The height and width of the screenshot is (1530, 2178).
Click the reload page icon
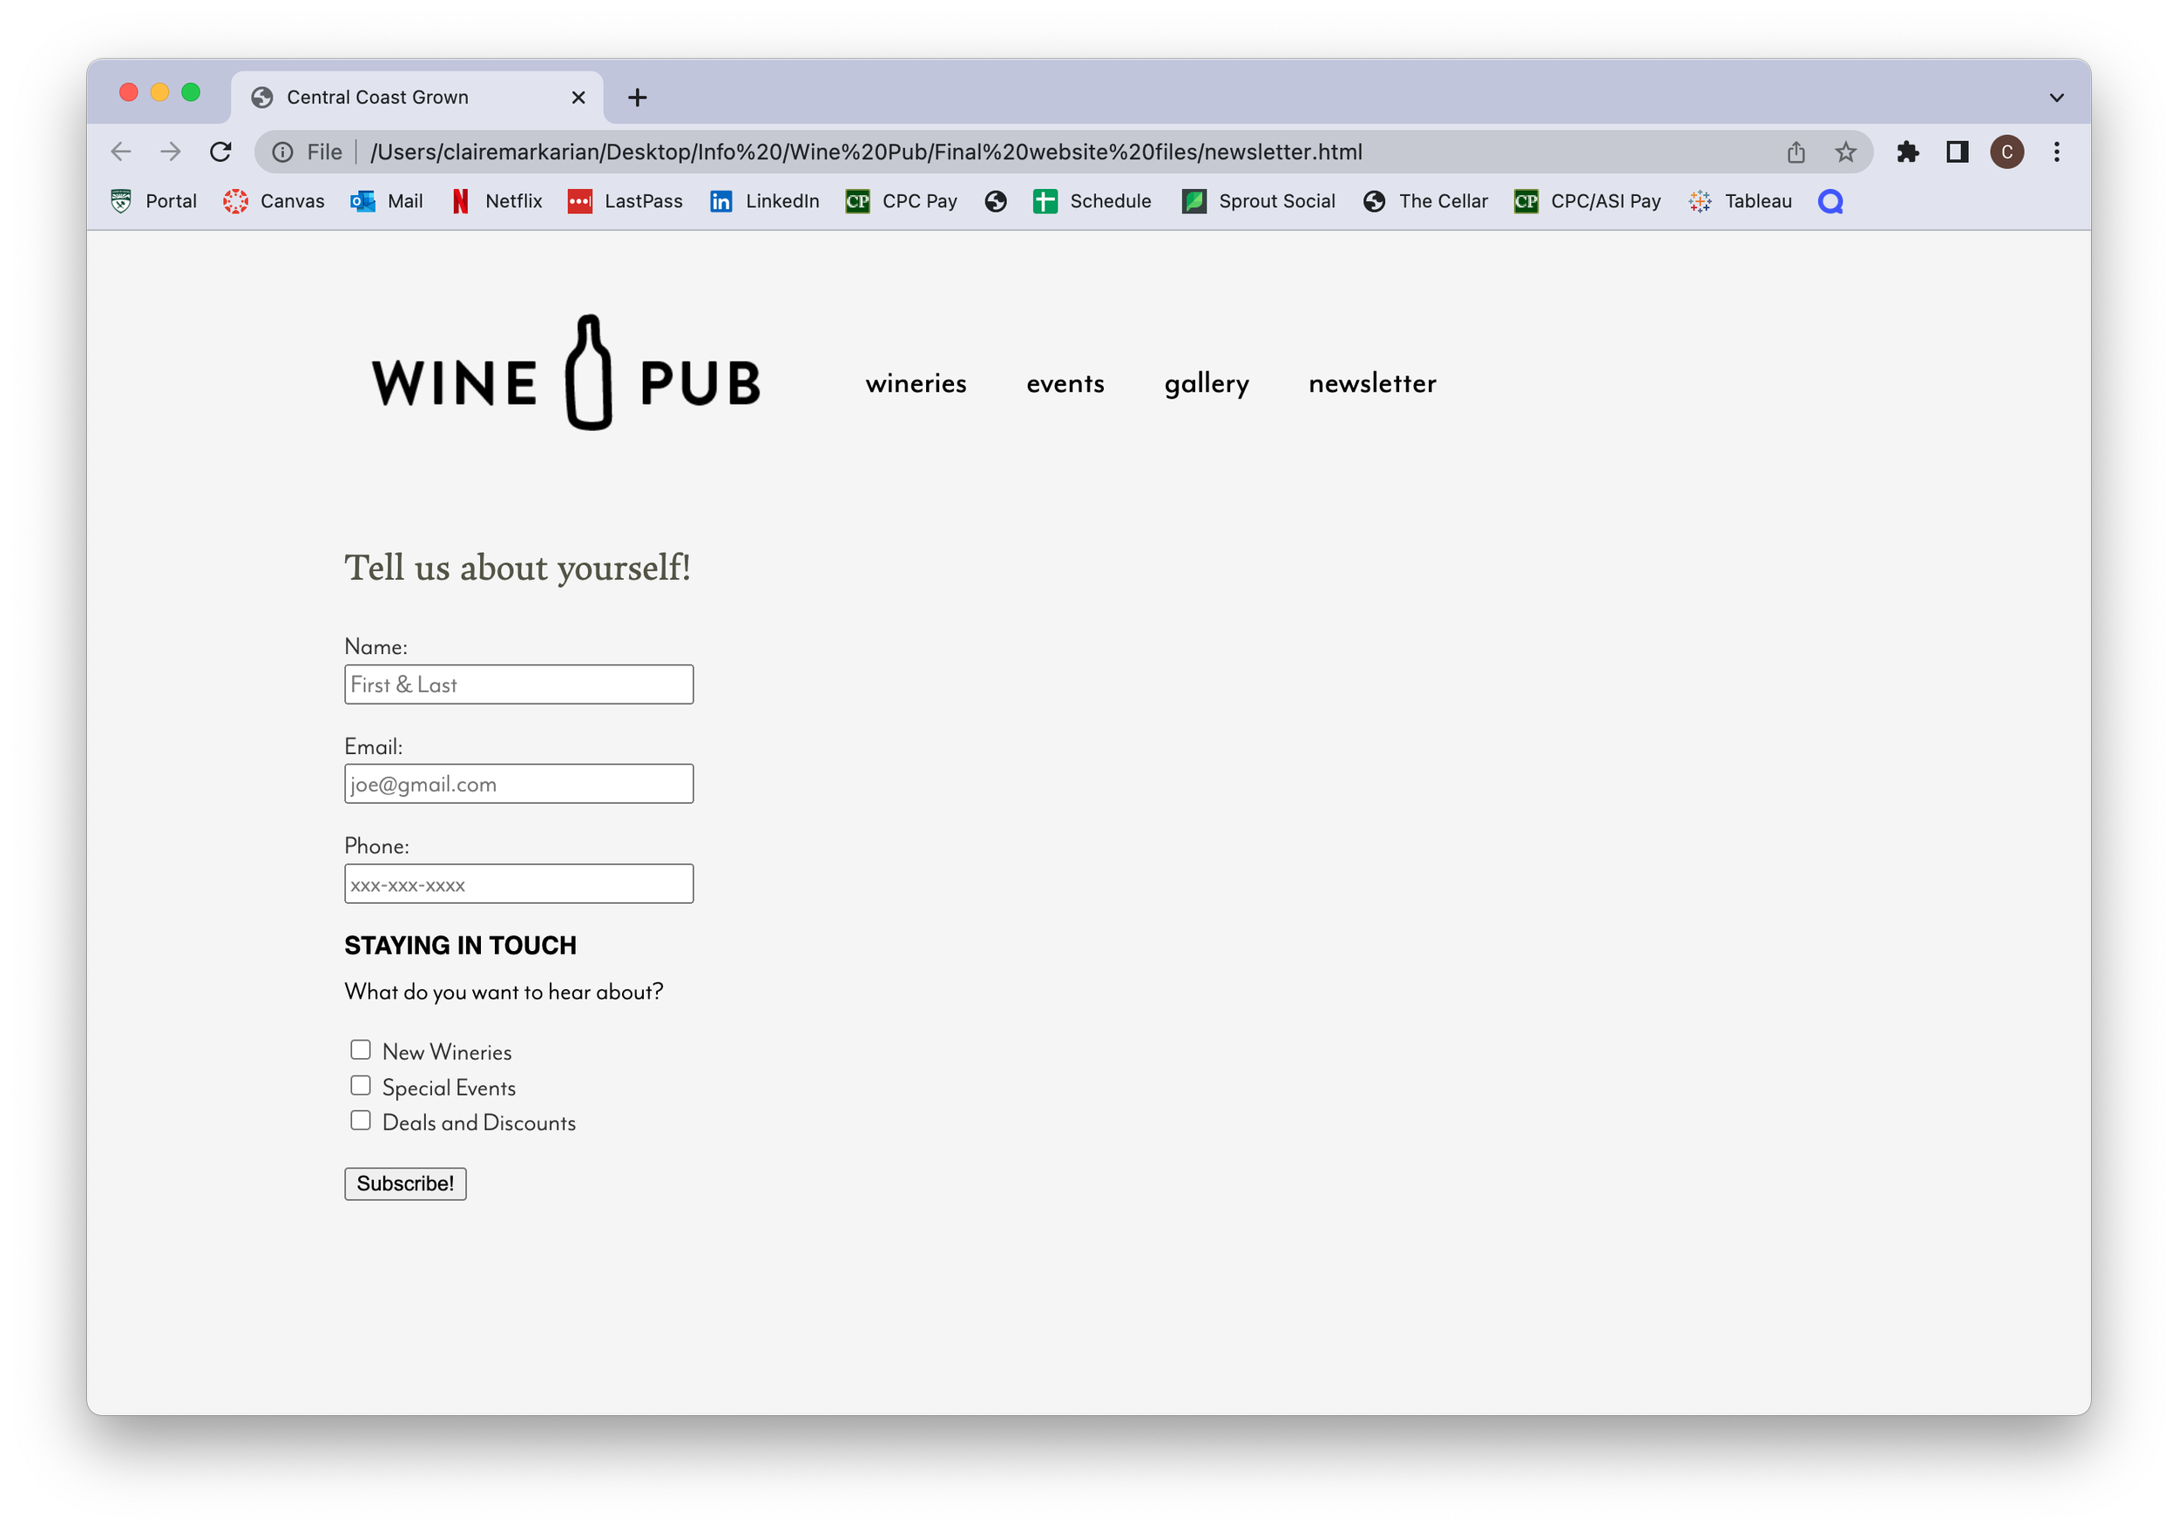click(220, 152)
